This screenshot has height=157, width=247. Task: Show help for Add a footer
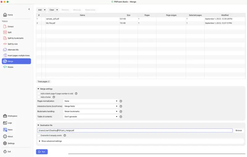pos(54,97)
